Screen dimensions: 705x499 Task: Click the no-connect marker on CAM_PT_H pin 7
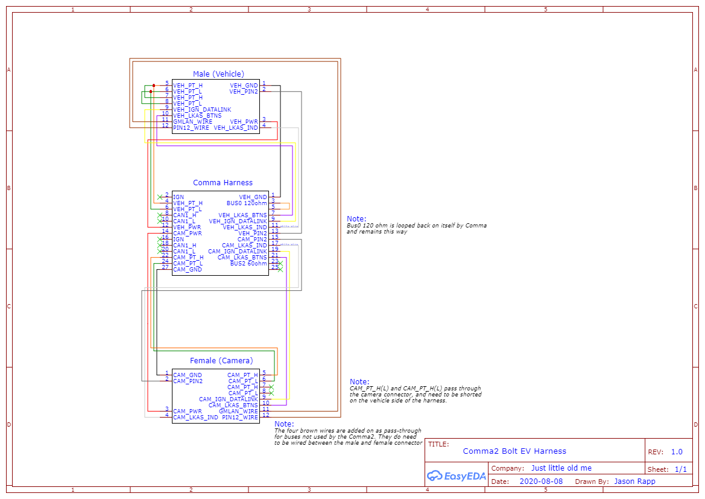271,387
